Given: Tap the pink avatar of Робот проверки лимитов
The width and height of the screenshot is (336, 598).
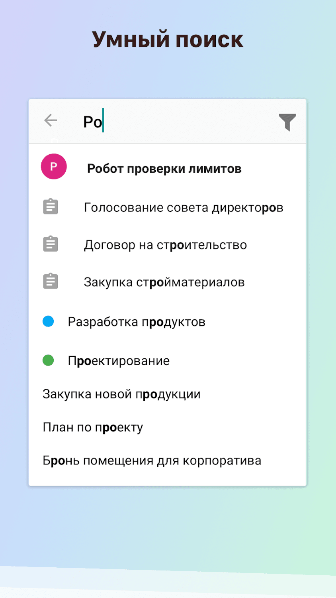Looking at the screenshot, I should pyautogui.click(x=54, y=167).
